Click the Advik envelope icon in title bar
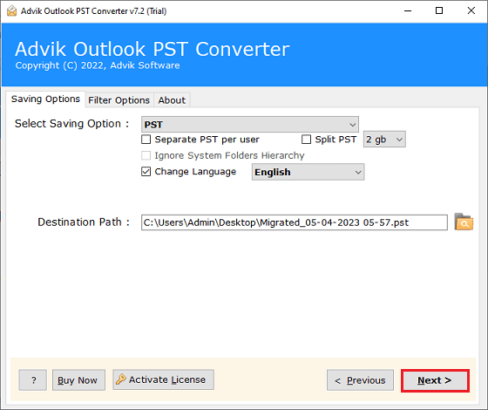The width and height of the screenshot is (488, 410). pos(11,10)
